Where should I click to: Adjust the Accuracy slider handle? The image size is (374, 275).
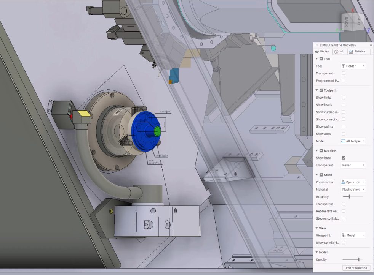(x=349, y=196)
